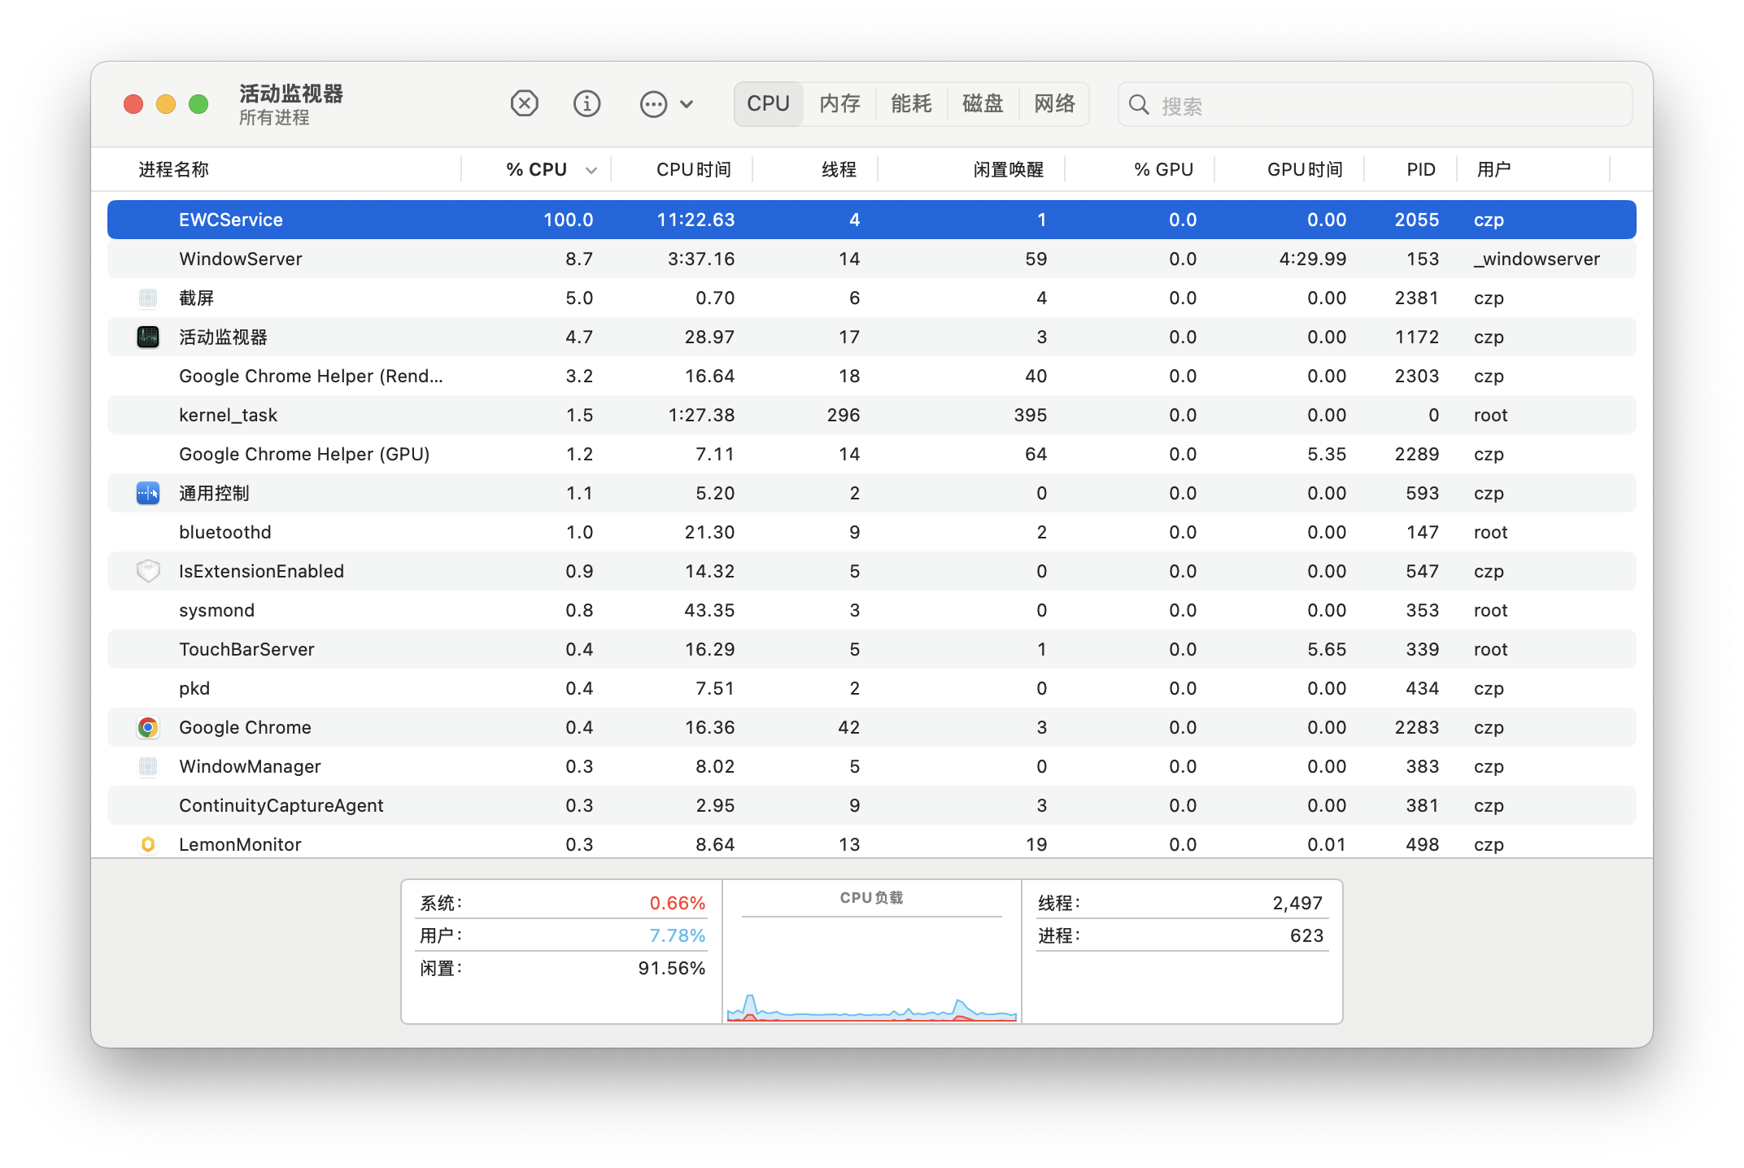Expand the more-actions dropdown chevron
1744x1168 pixels.
click(x=687, y=104)
